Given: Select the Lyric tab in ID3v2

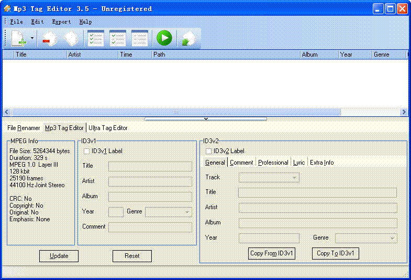Looking at the screenshot, I should (x=299, y=163).
